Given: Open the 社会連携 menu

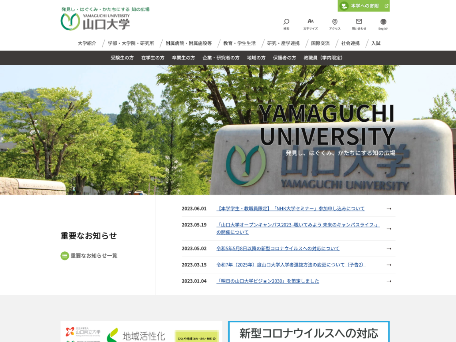Looking at the screenshot, I should point(351,44).
